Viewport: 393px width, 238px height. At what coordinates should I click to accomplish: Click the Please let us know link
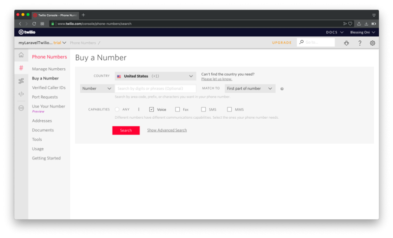[217, 79]
